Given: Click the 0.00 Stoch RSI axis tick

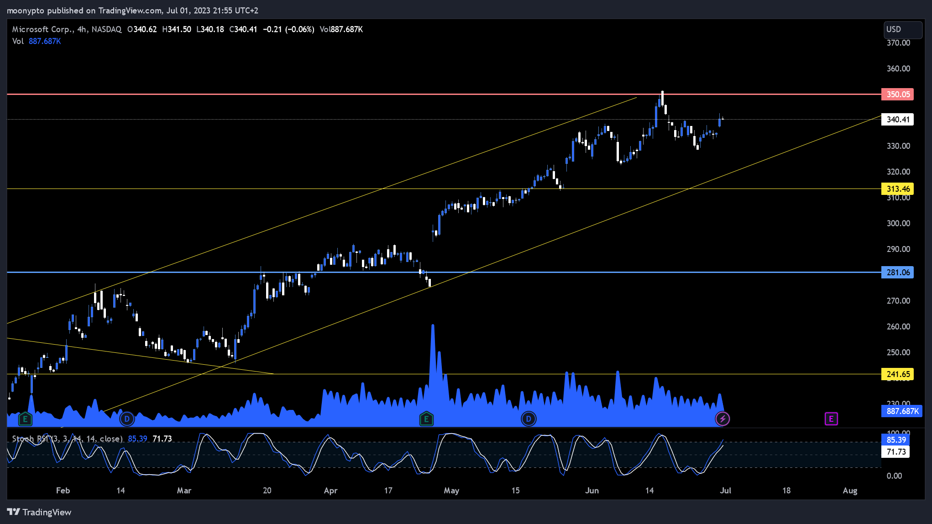Looking at the screenshot, I should click(894, 476).
